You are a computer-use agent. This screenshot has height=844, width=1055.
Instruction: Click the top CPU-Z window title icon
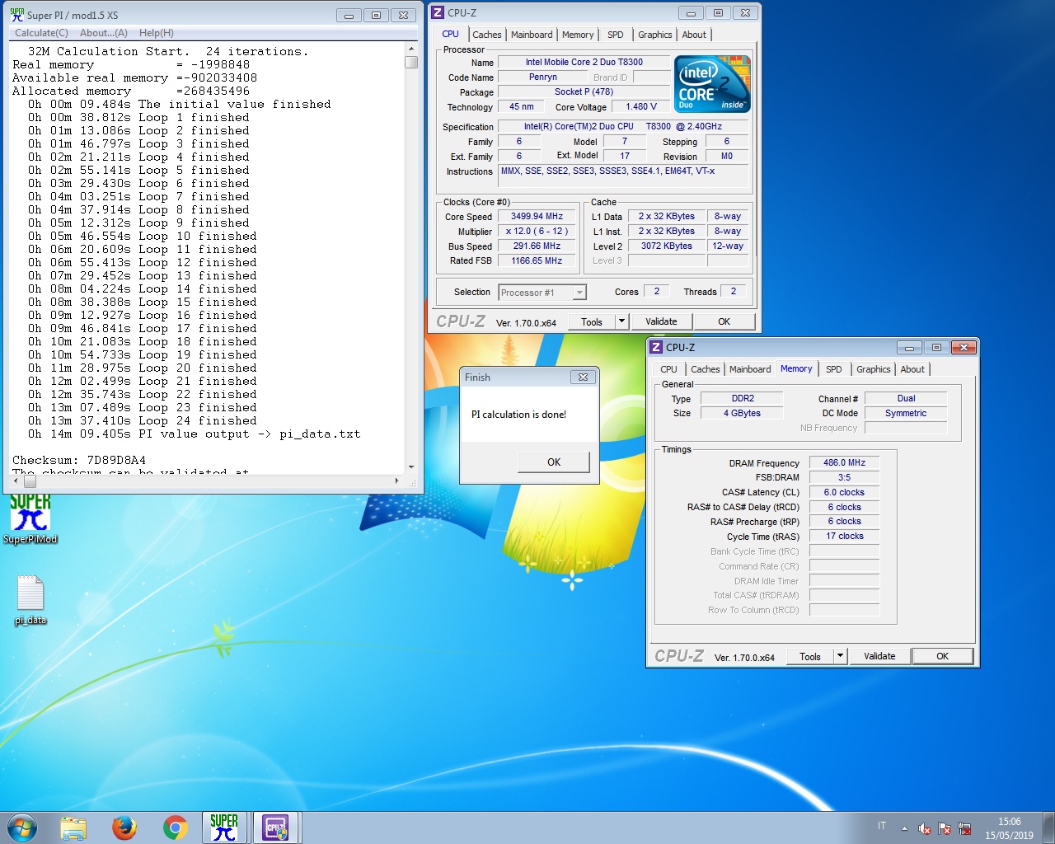(x=438, y=12)
